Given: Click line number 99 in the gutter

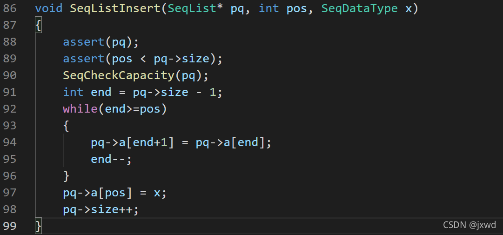Looking at the screenshot, I should coord(9,226).
